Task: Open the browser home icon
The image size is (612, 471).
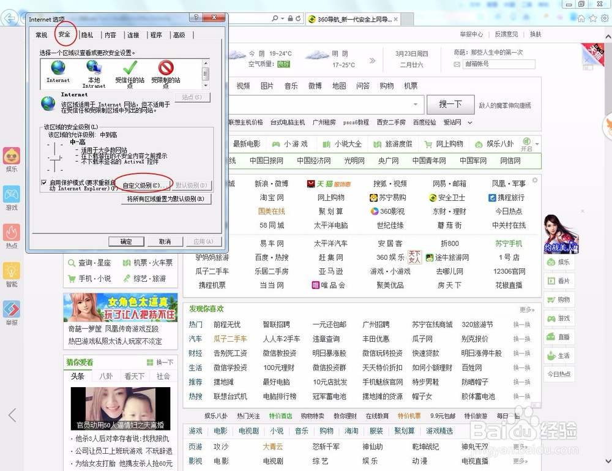Action: point(581,18)
